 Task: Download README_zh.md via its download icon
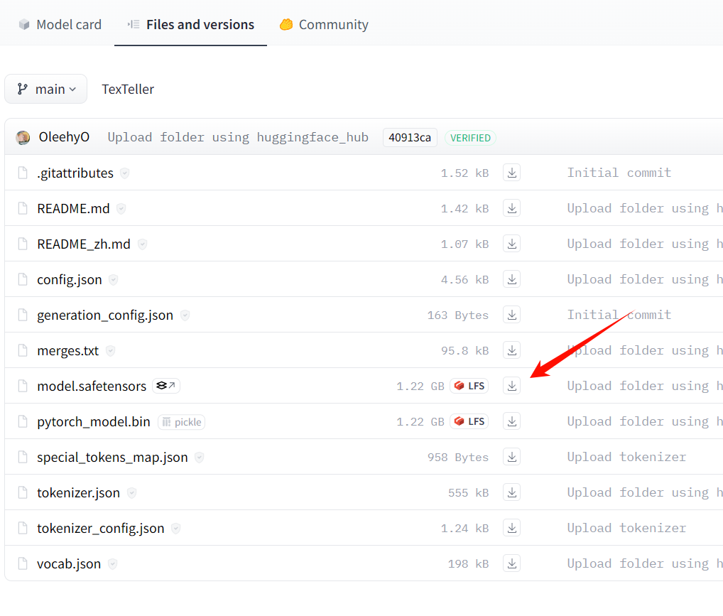click(512, 244)
